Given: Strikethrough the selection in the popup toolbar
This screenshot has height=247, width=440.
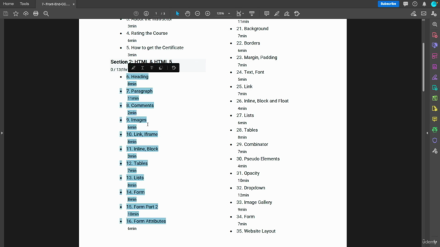Looking at the screenshot, I should tap(151, 68).
